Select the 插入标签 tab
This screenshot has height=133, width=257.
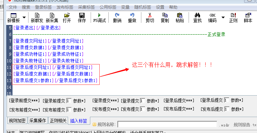(79, 121)
